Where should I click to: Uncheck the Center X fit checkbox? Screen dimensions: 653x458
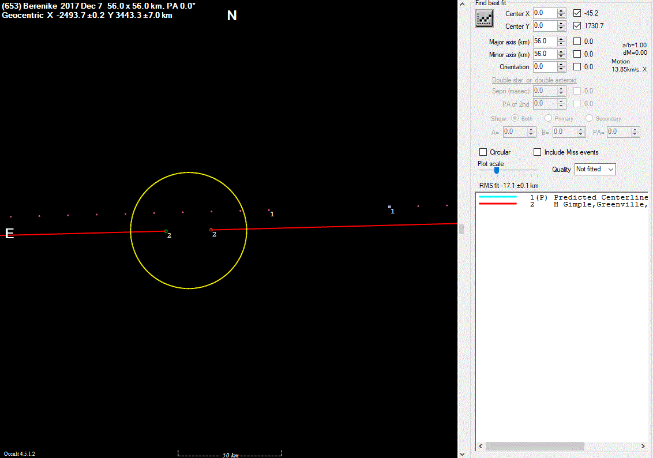click(x=577, y=13)
